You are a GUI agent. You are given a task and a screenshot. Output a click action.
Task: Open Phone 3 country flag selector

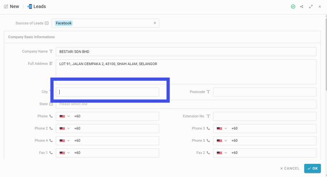point(222,128)
